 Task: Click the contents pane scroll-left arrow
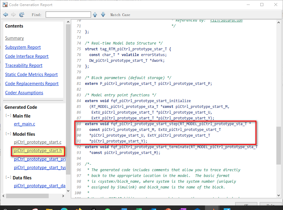pos(3,196)
